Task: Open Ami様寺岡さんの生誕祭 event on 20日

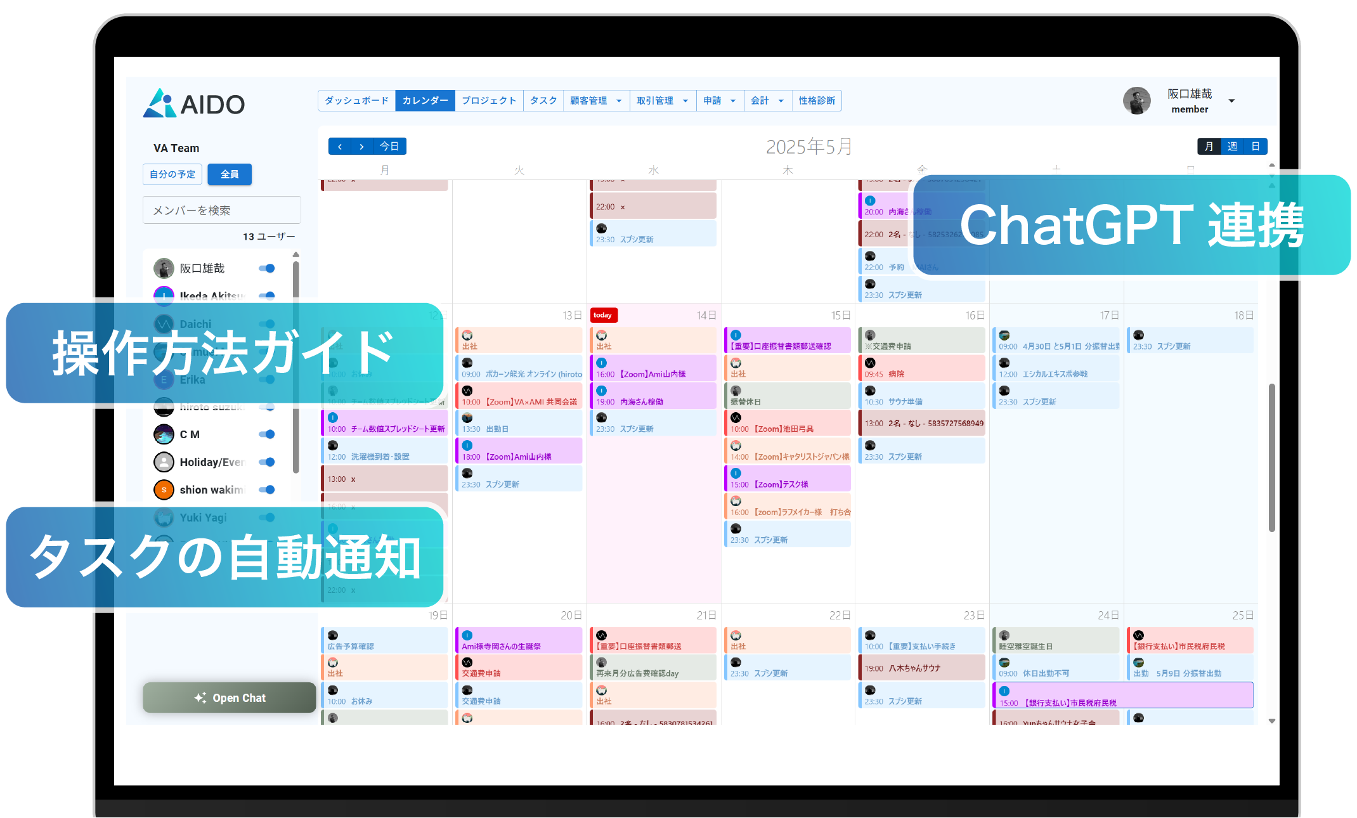Action: pos(519,640)
